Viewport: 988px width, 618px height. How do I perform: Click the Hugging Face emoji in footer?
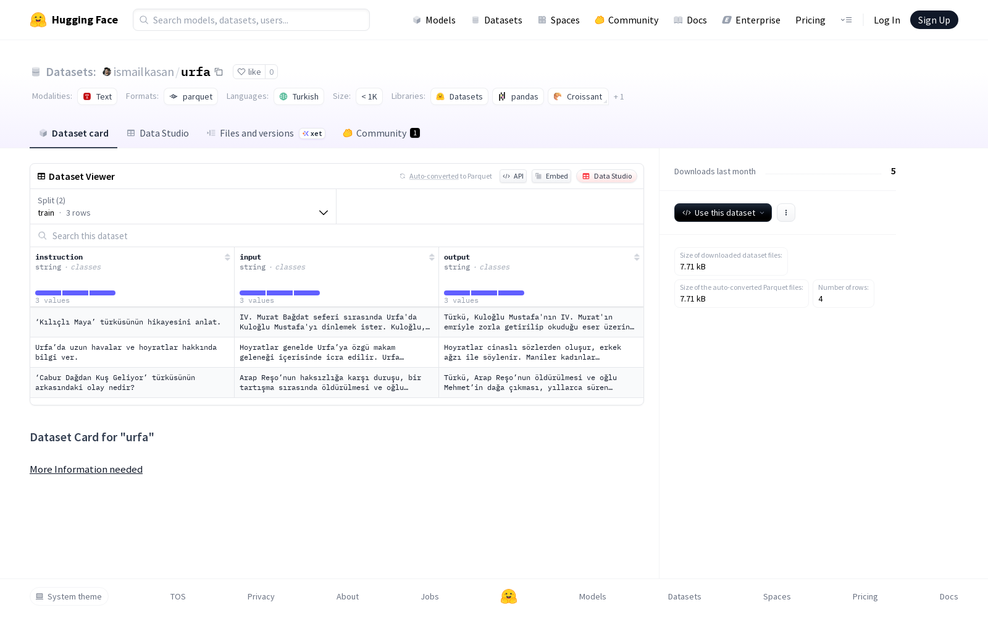point(509,596)
